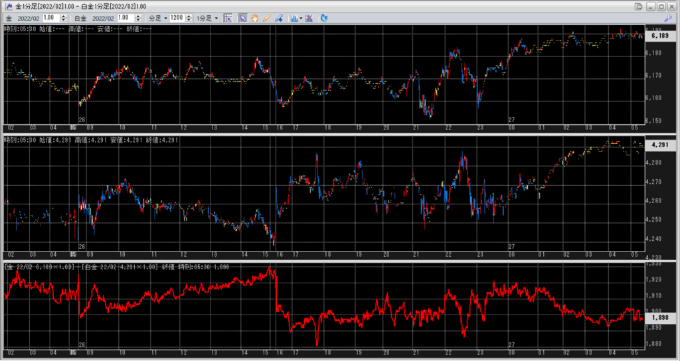This screenshot has width=680, height=361.
Task: Select the arrow pointer cursor tool
Action: point(242,18)
